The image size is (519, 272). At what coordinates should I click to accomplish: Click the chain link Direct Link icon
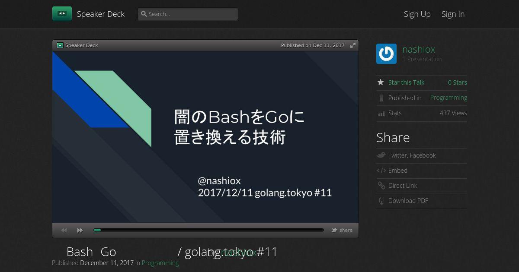click(381, 186)
